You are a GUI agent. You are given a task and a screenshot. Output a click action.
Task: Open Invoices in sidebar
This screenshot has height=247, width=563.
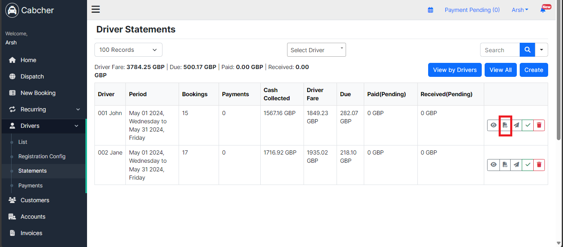coord(43,233)
